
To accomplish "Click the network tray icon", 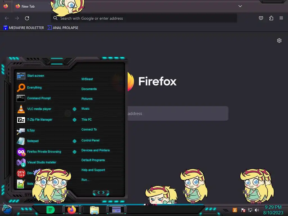I will [x=250, y=210].
